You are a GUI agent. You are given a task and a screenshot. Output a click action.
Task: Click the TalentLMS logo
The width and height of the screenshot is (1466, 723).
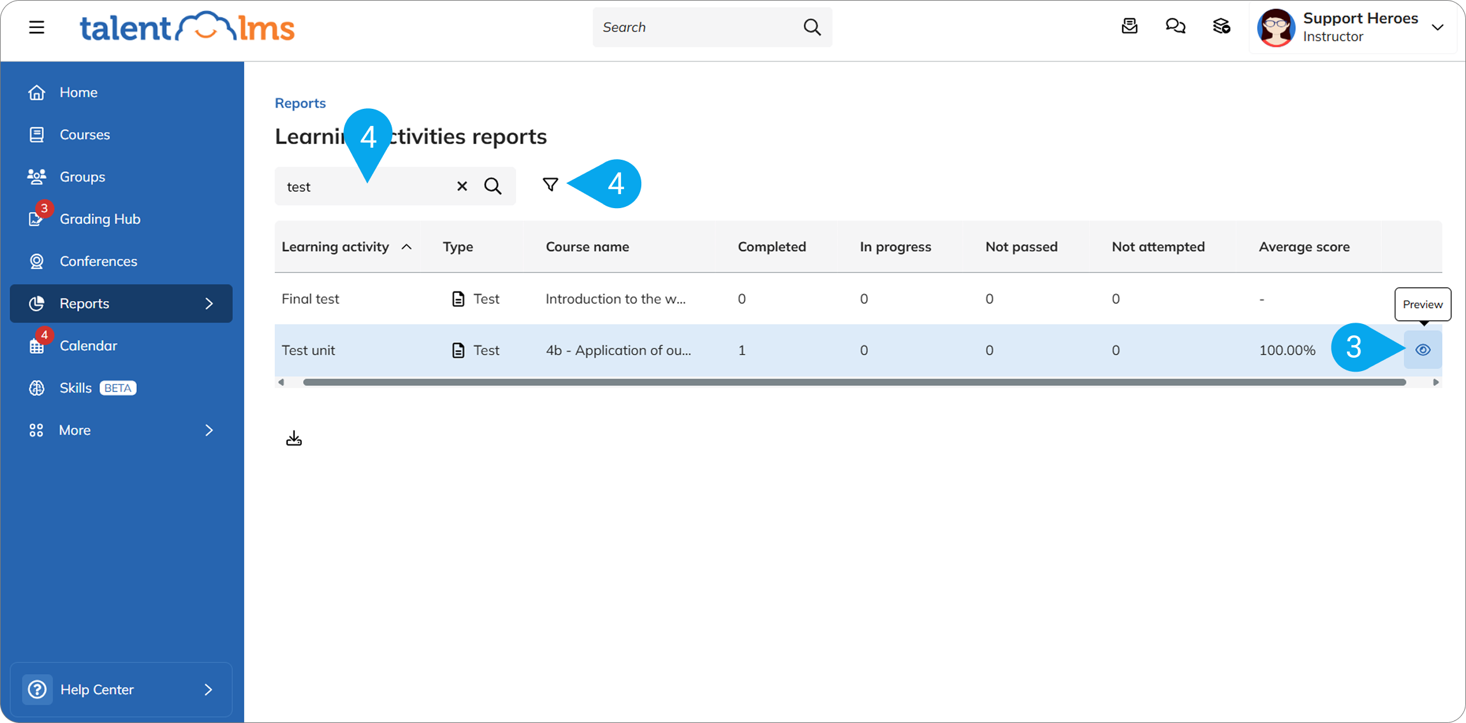pos(187,27)
